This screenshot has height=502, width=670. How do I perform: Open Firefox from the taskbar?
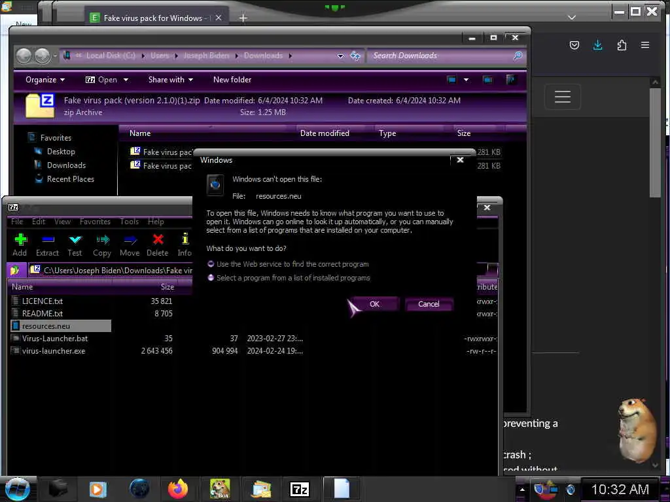(x=178, y=489)
